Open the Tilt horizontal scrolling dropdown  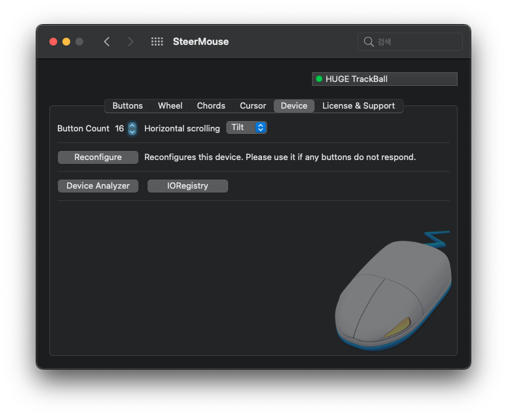pos(246,128)
